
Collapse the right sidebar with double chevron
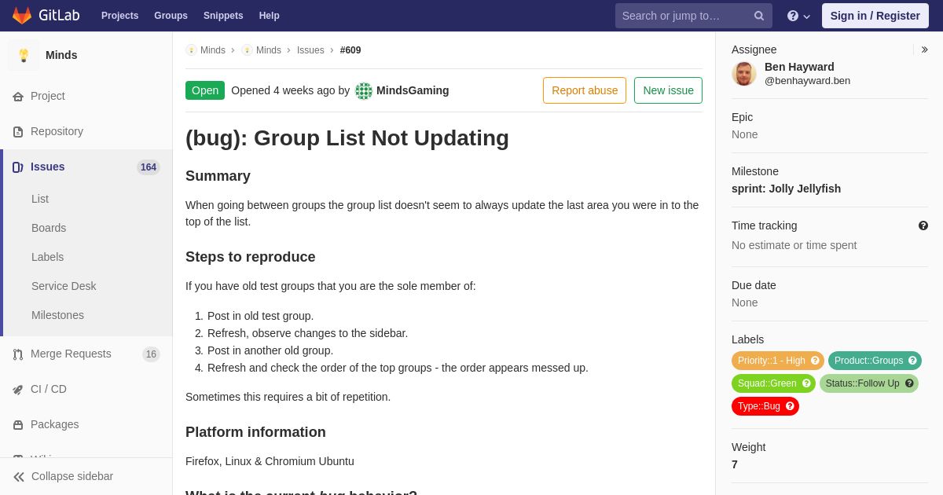(924, 49)
